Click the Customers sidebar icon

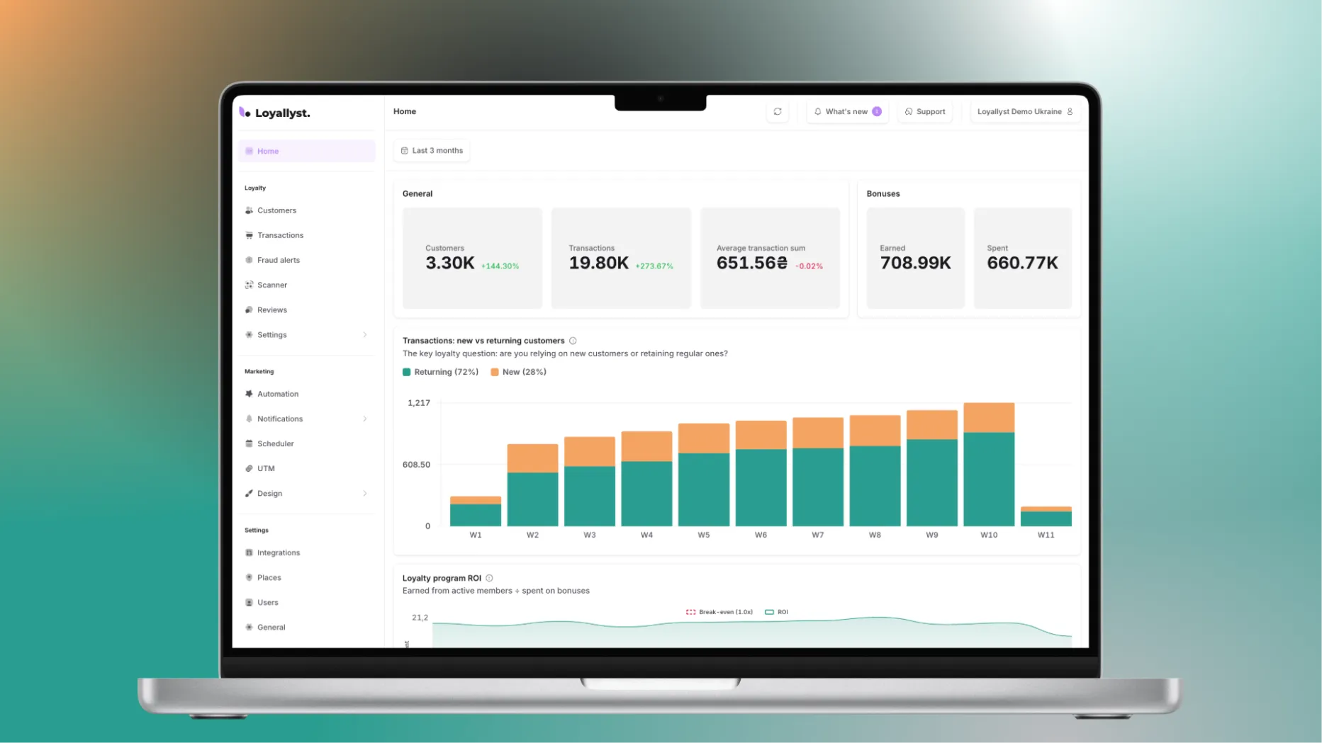tap(249, 210)
